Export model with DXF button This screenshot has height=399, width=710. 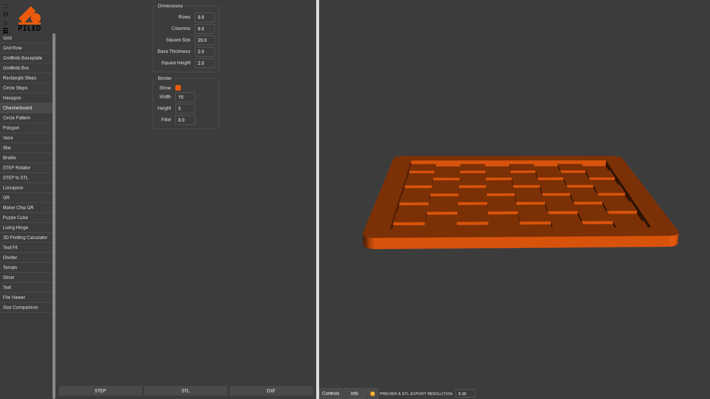point(271,391)
